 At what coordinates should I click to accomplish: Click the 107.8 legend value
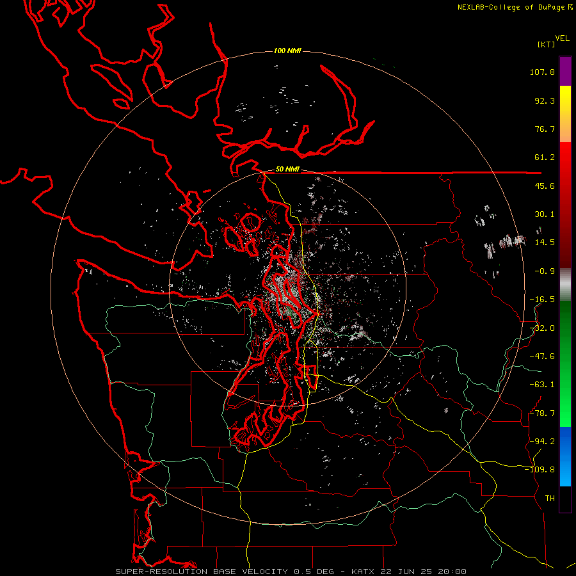tap(542, 72)
